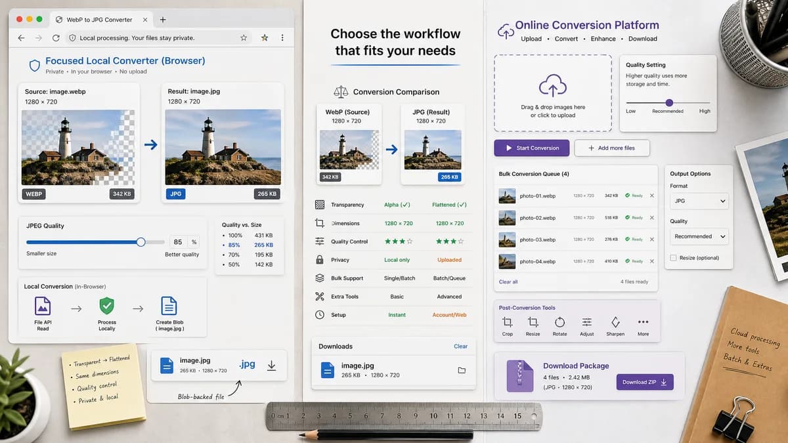
Task: Click the JPEG Quality slider handle
Action: (x=141, y=242)
